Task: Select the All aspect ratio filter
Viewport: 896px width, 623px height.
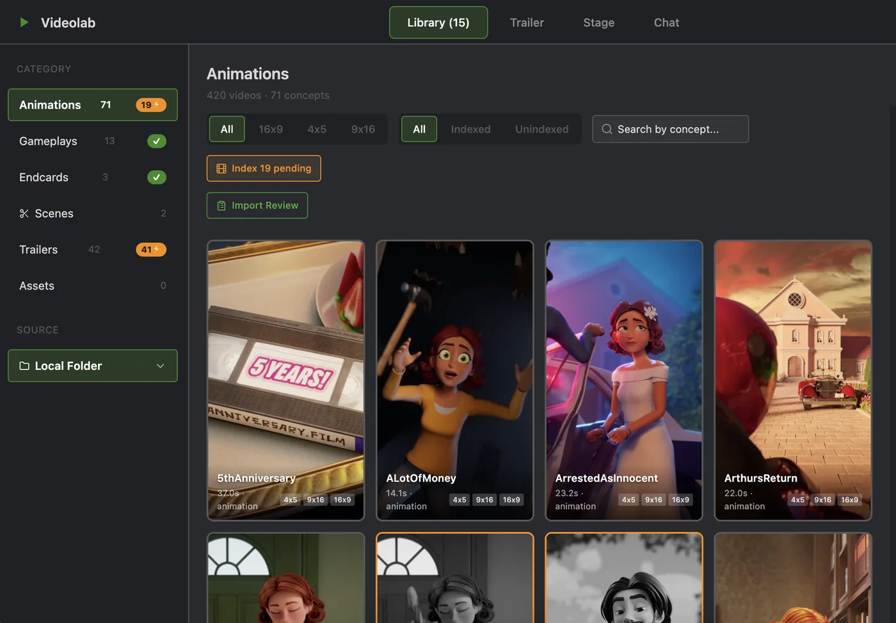Action: tap(227, 129)
